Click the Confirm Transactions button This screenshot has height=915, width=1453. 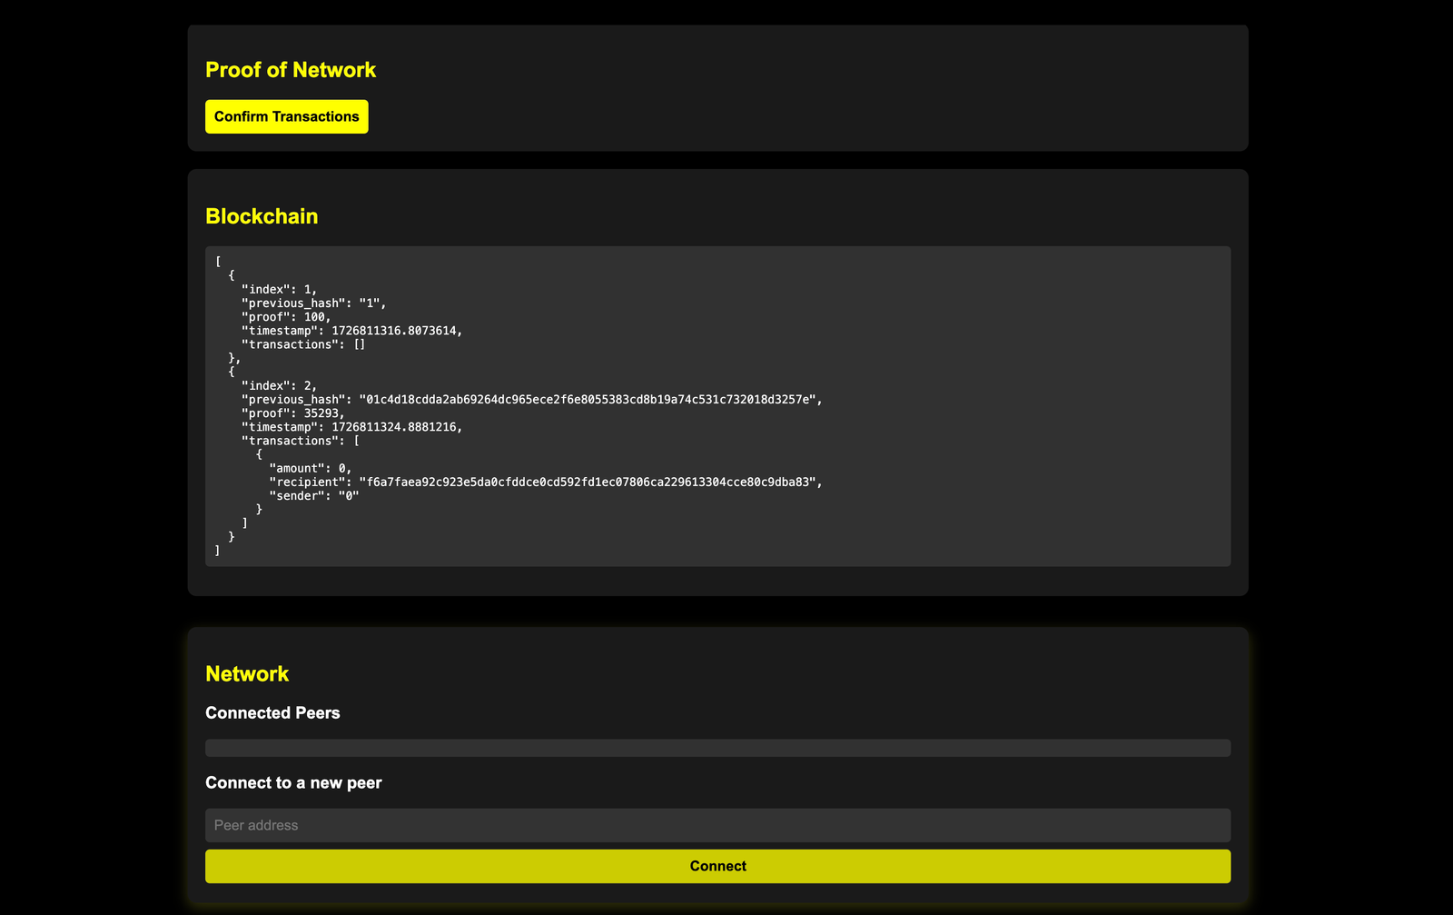point(286,116)
